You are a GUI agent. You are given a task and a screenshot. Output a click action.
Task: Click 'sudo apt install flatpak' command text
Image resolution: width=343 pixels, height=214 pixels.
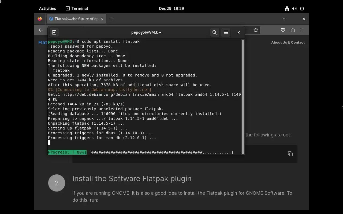111,41
